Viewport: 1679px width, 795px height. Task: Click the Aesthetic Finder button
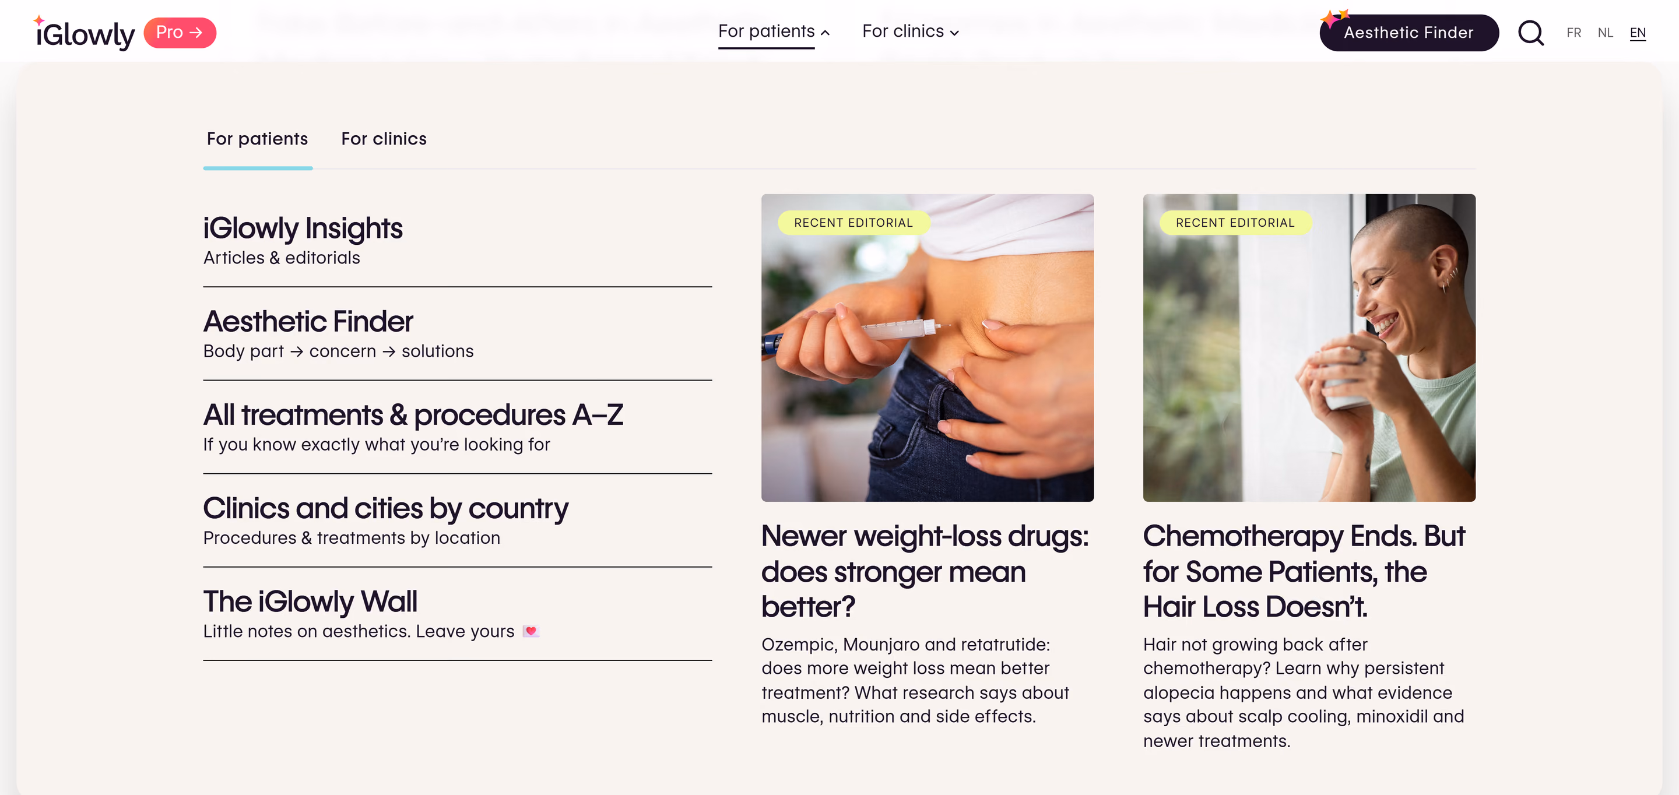tap(1408, 33)
